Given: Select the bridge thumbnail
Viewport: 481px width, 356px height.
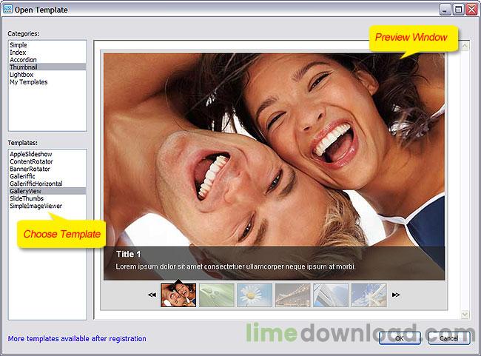Looking at the screenshot, I should pyautogui.click(x=292, y=295).
